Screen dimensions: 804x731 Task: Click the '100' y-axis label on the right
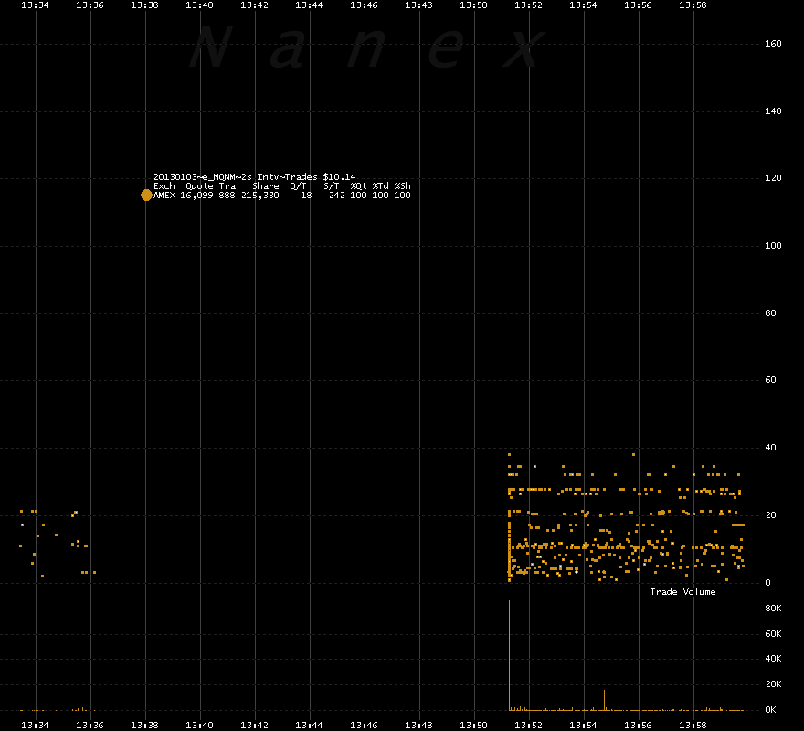(773, 246)
